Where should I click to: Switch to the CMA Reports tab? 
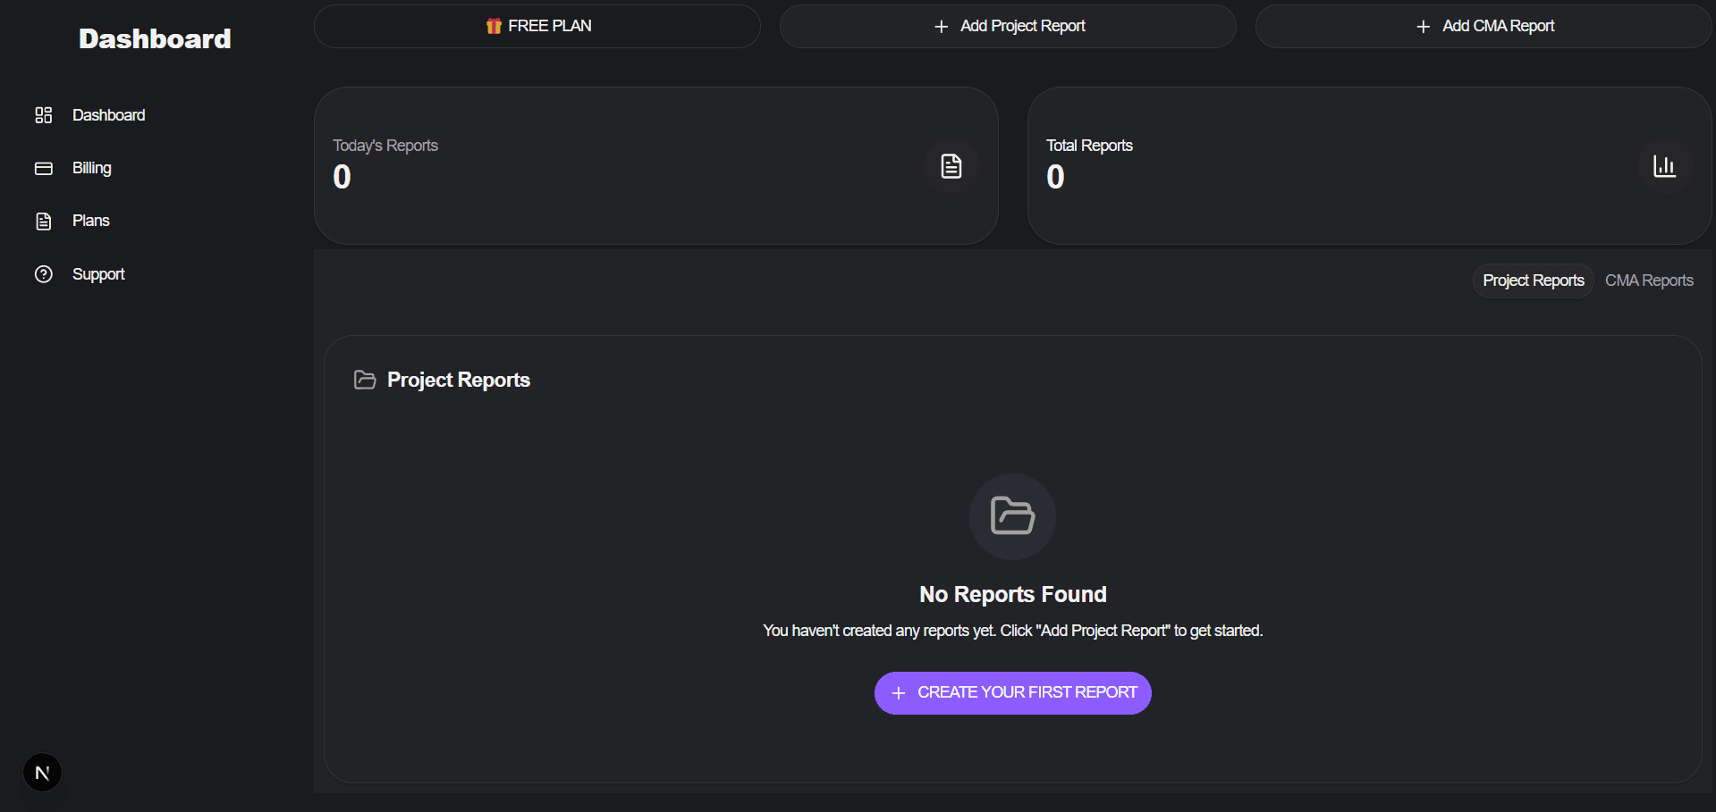(x=1648, y=280)
